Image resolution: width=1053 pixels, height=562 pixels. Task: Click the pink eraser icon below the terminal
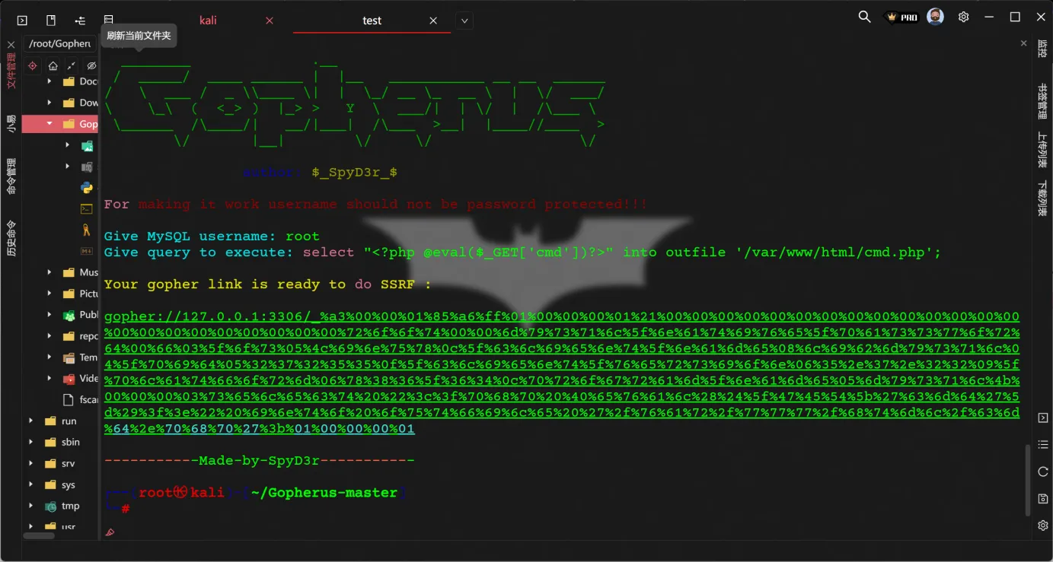click(x=110, y=532)
